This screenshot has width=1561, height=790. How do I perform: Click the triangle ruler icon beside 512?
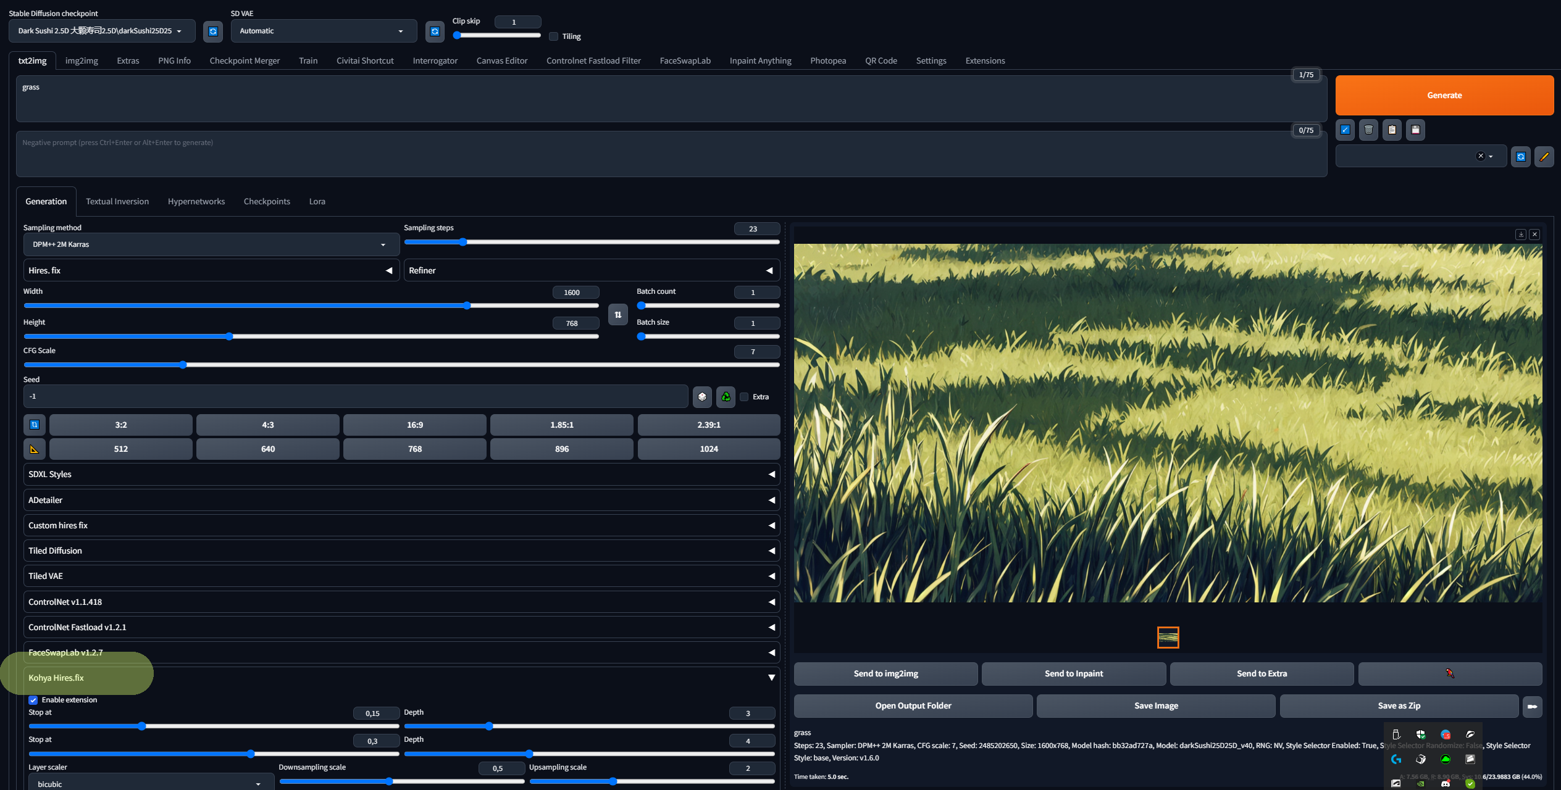point(35,449)
